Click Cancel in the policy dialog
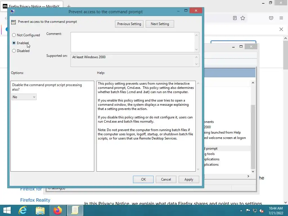Viewport: 288px width, 216px height. pyautogui.click(x=166, y=179)
